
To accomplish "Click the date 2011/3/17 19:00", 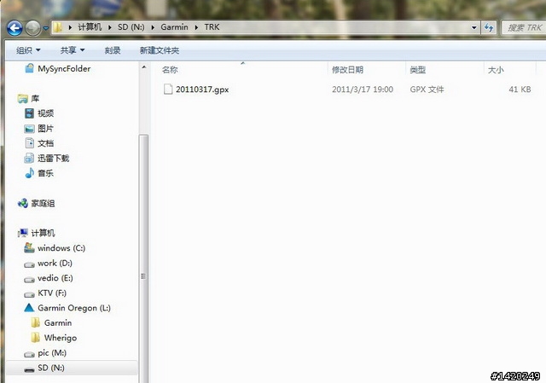I will point(363,90).
